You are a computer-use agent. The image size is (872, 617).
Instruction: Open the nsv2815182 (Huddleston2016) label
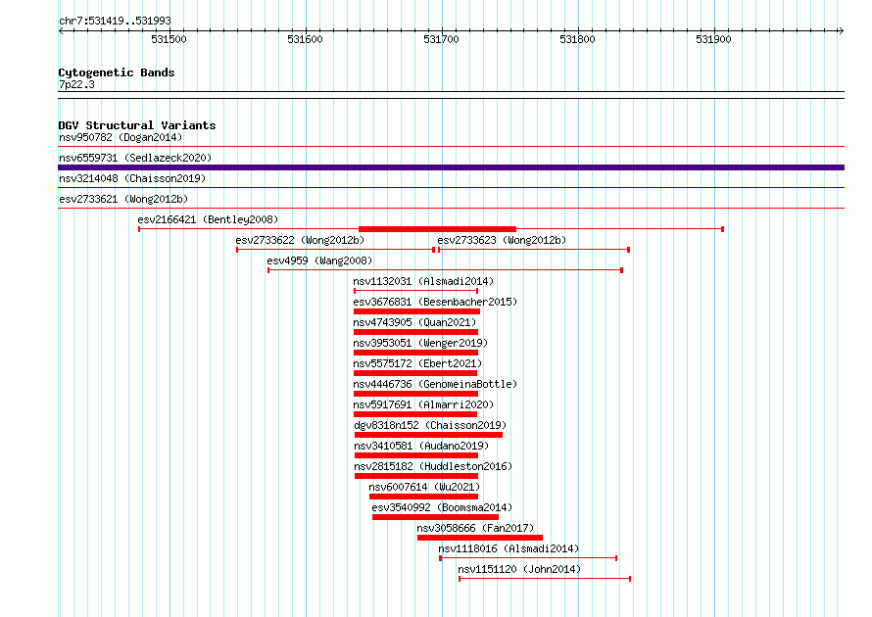433,466
